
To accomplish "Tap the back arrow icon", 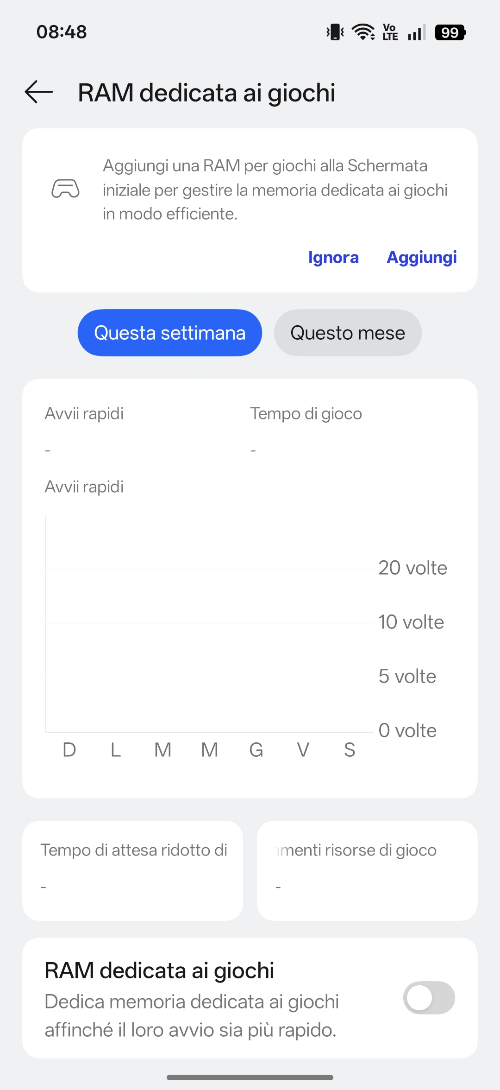I will coord(39,92).
